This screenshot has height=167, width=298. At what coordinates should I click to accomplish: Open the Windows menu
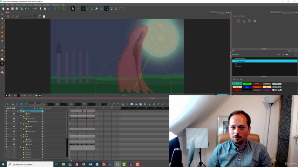[56, 5]
